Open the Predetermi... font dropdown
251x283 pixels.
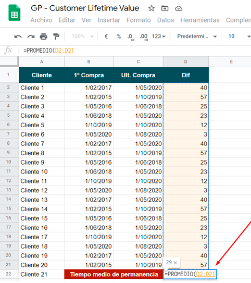click(x=197, y=36)
